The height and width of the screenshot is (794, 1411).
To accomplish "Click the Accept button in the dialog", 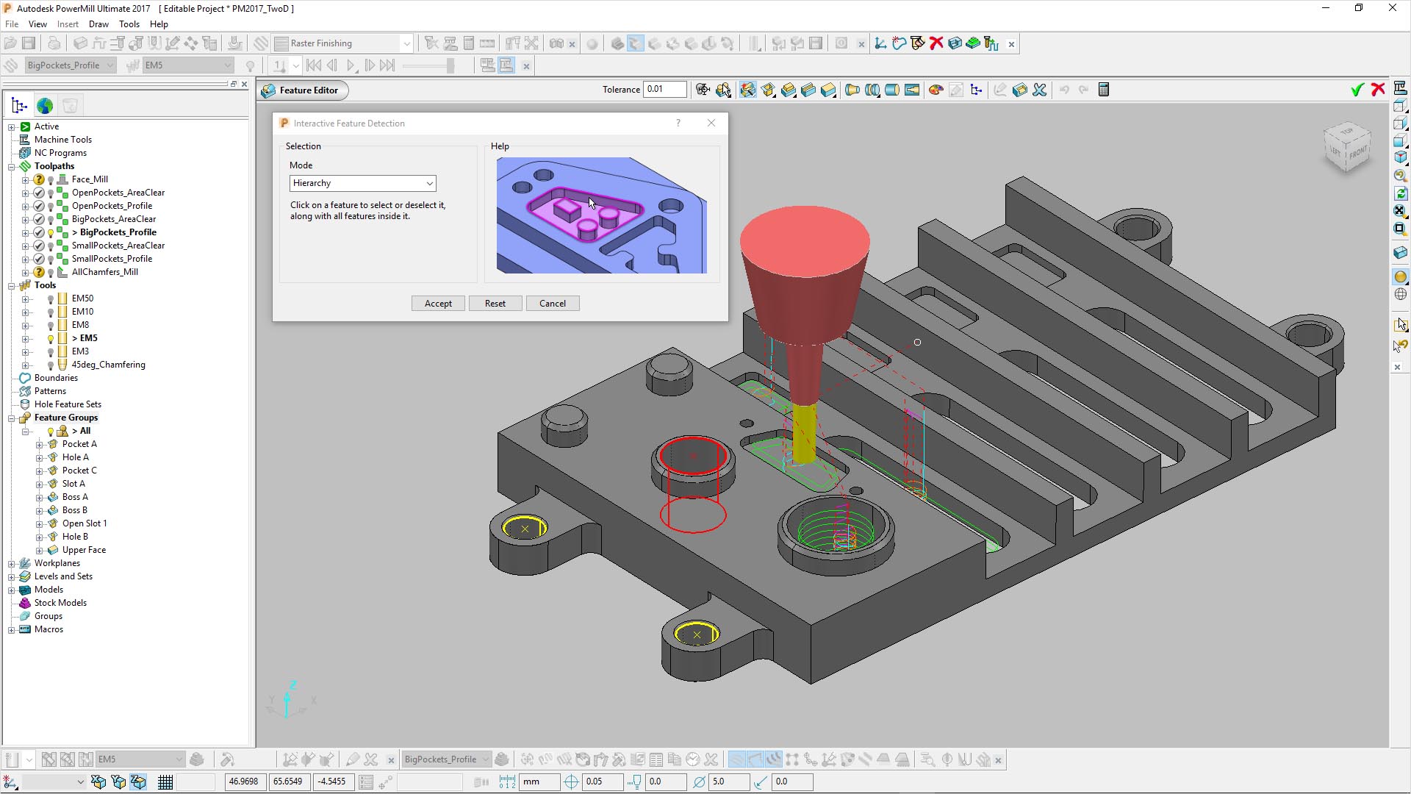I will click(x=438, y=304).
